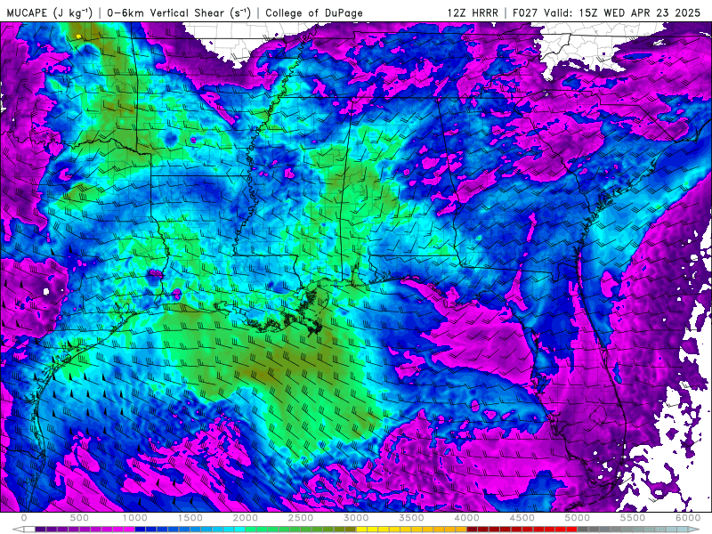The width and height of the screenshot is (712, 534).
Task: Click the MUCAPE (J kg⁻¹) title label
Action: tap(50, 12)
